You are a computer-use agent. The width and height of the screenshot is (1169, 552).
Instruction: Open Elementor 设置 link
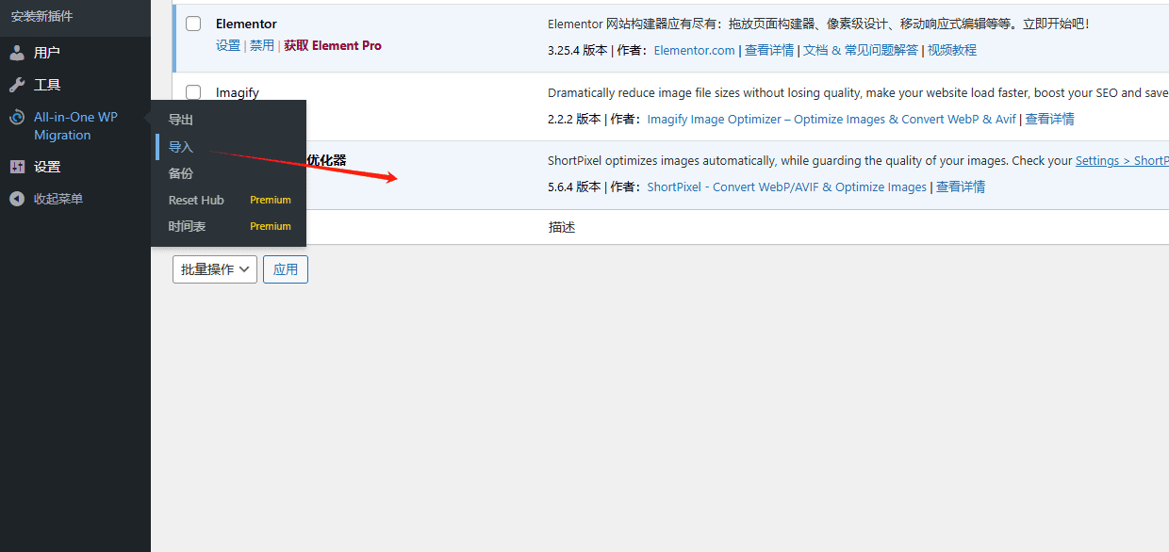point(228,45)
